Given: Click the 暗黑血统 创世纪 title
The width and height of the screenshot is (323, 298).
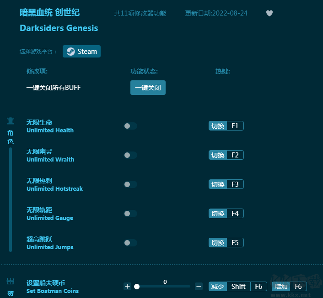Looking at the screenshot, I should (50, 12).
